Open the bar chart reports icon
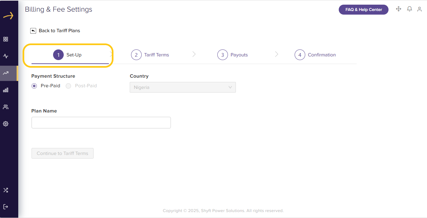Viewport: 427px width, 218px height. (6, 90)
